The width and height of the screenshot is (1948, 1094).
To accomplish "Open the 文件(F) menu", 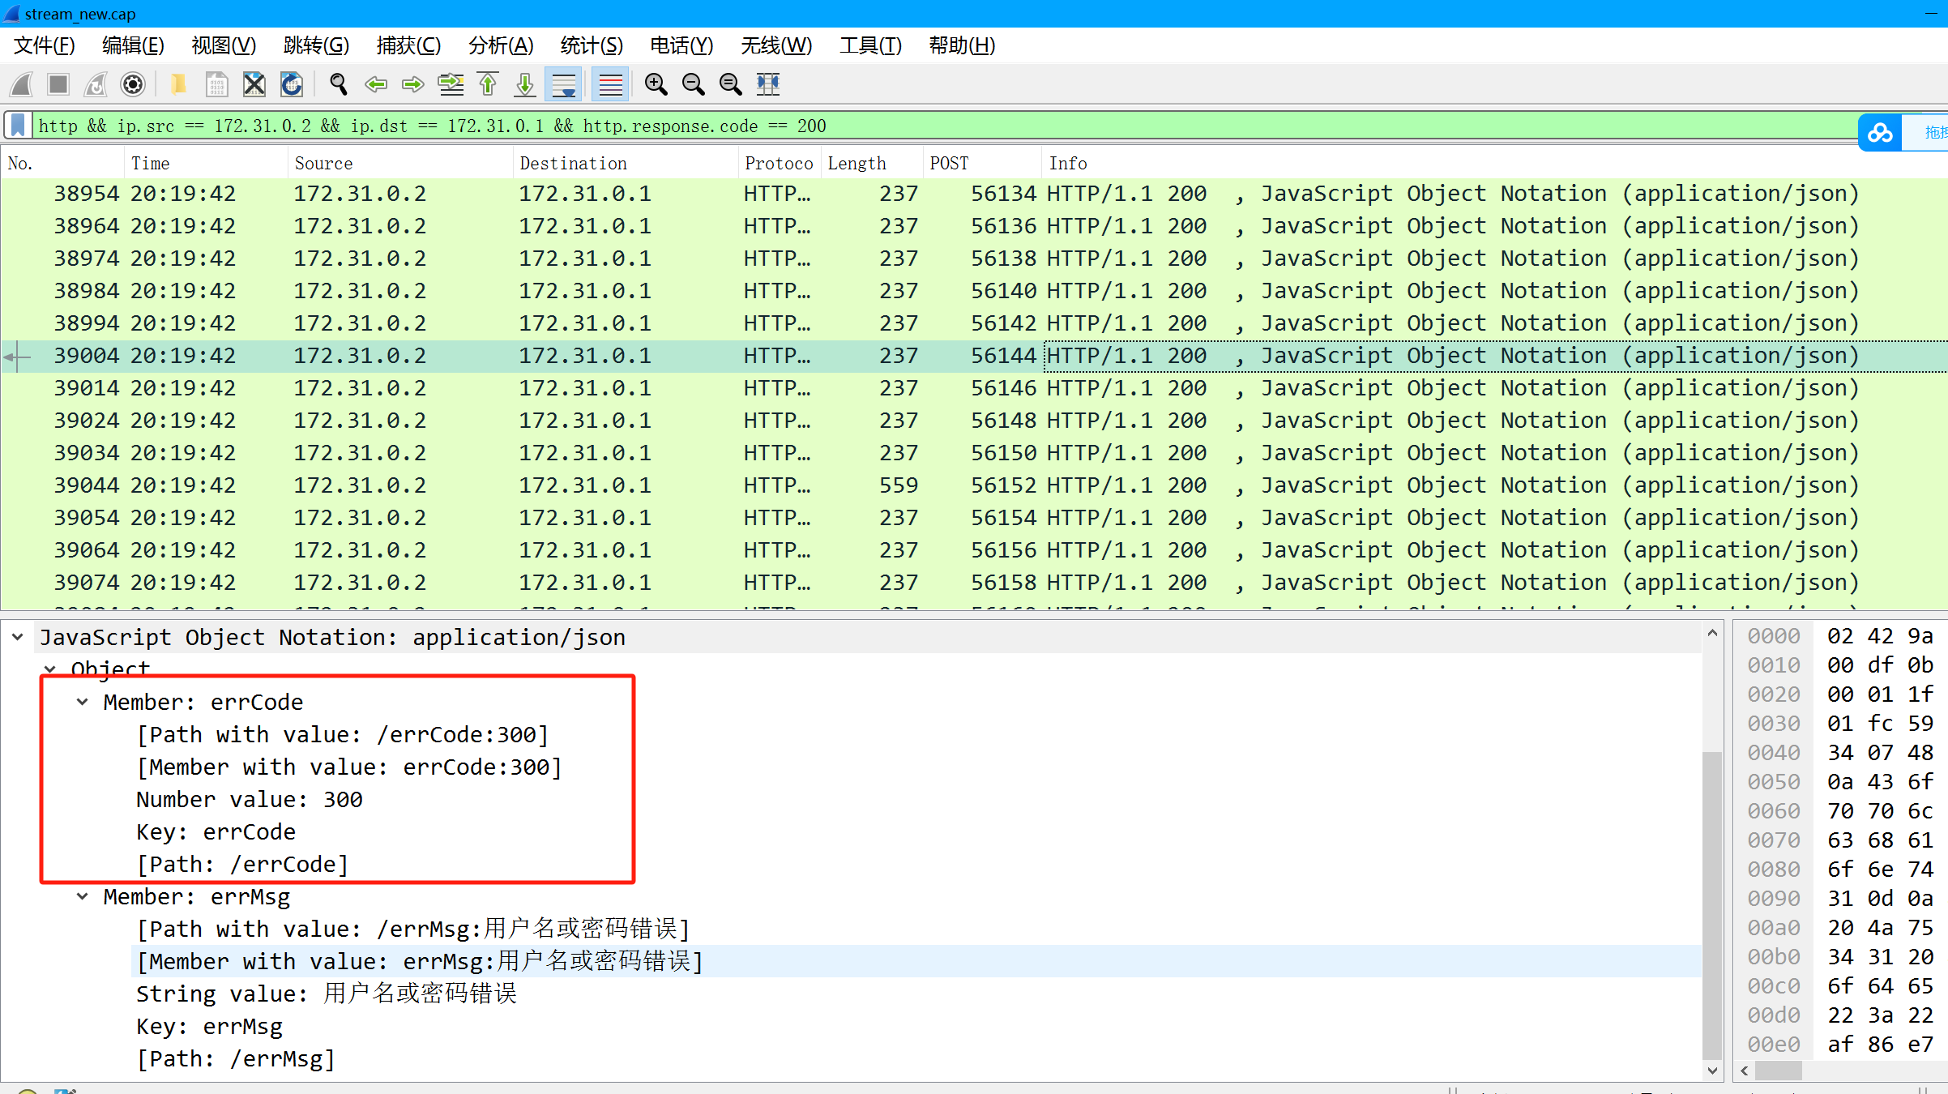I will (45, 45).
